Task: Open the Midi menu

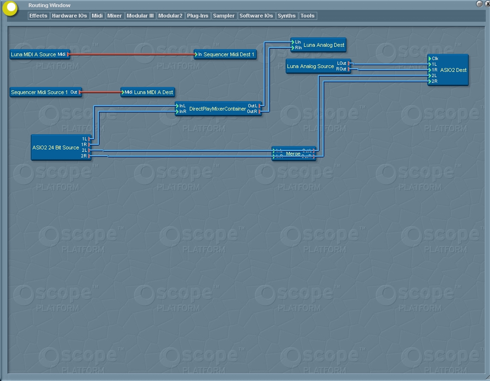Action: [x=97, y=16]
